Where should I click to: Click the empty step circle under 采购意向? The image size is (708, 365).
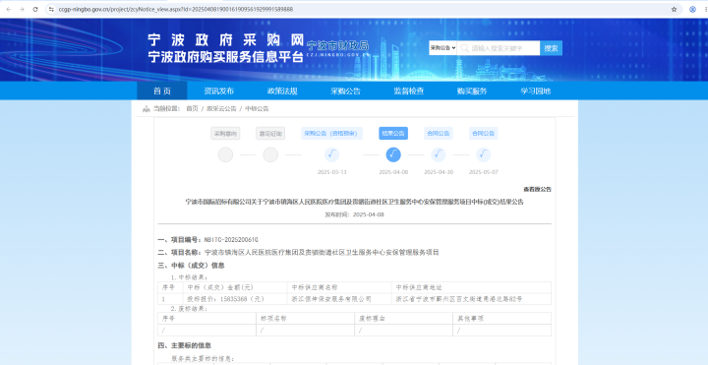[x=225, y=154]
